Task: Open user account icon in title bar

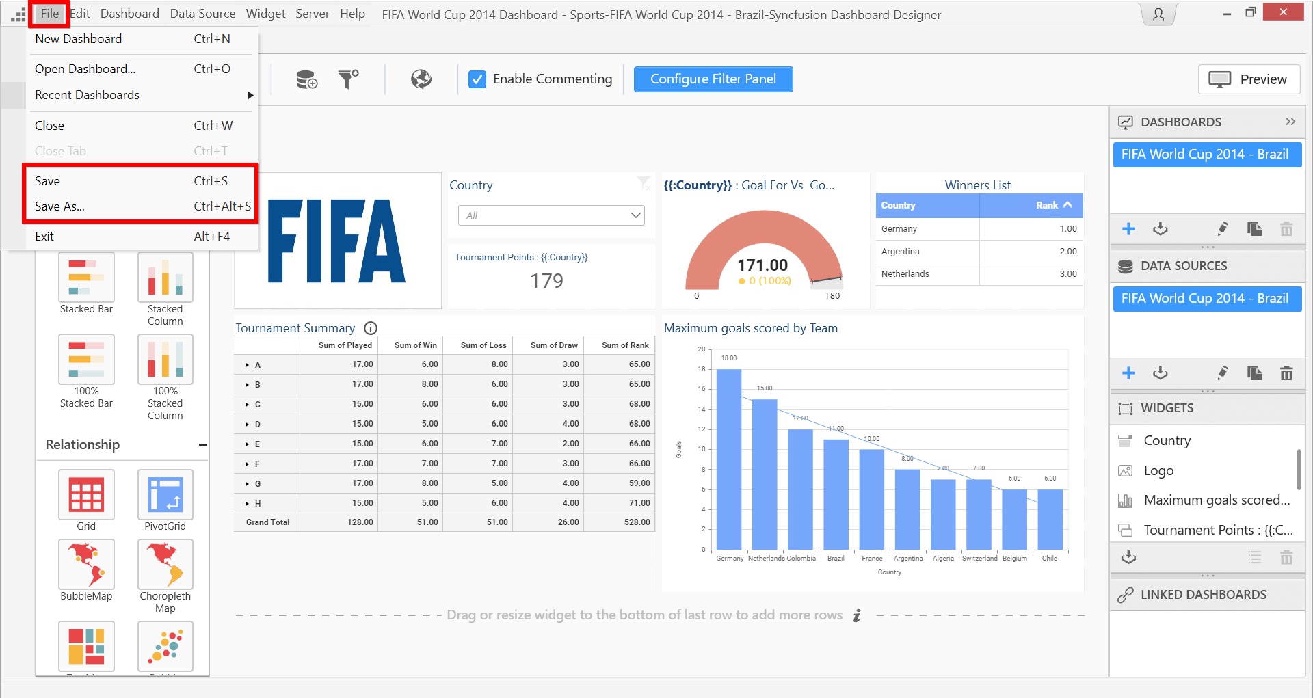Action: coord(1158,14)
